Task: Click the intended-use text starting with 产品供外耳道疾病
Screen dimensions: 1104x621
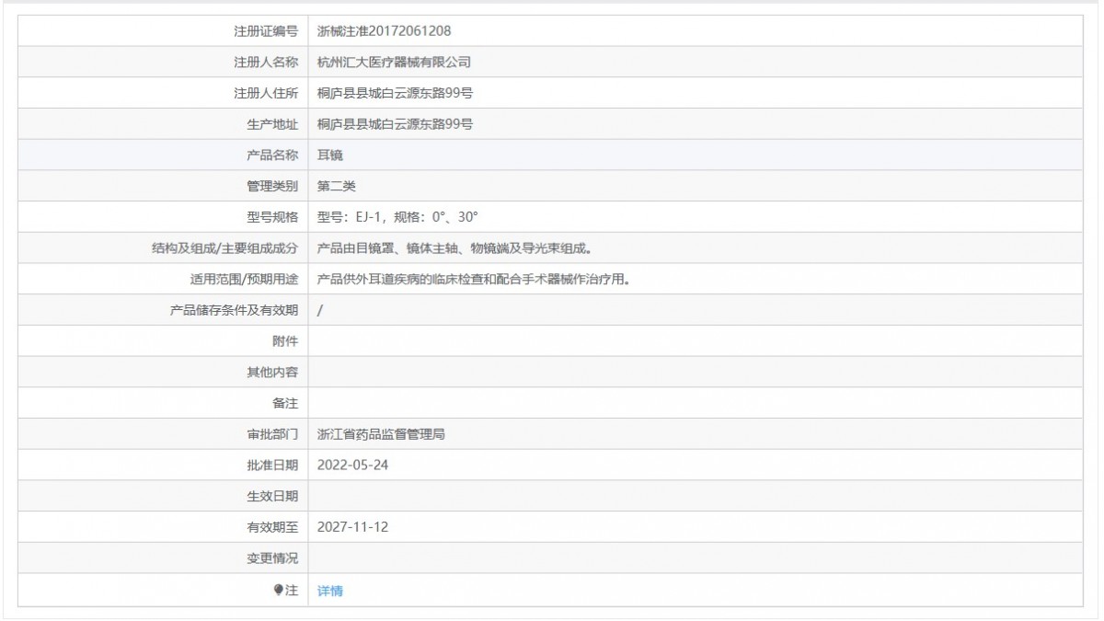Action: tap(473, 280)
